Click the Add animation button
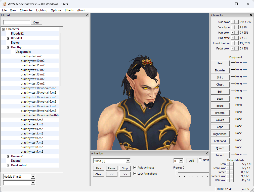Viewport: 254px width, 192px height. (192, 161)
